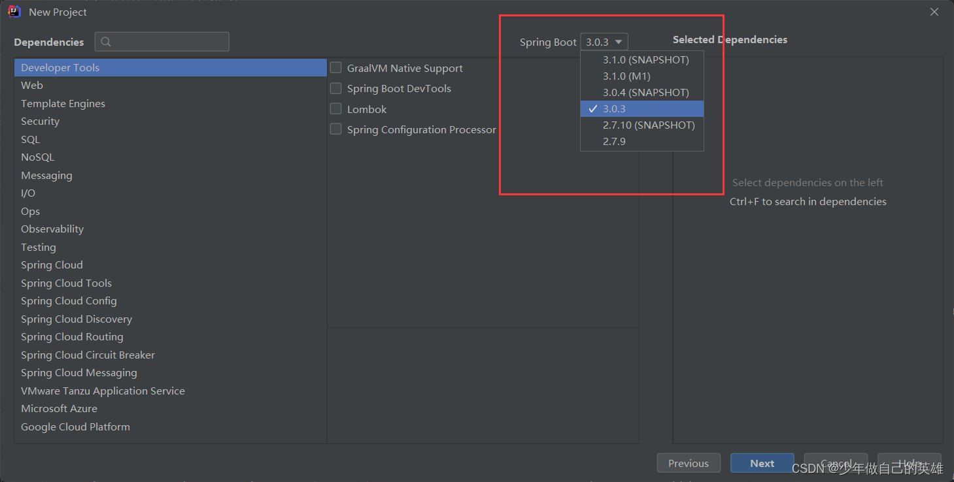Choose the I/O category
The image size is (954, 482).
pos(171,193)
